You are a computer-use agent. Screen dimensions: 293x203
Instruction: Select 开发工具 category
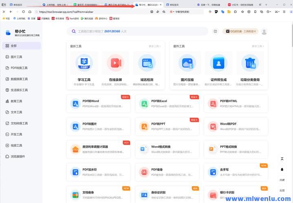(x=21, y=134)
